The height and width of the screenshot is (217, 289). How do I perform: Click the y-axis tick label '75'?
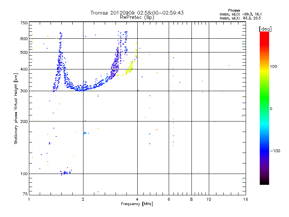(25, 194)
